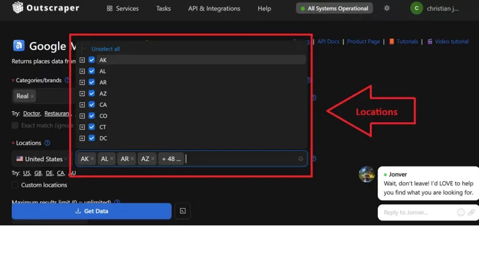This screenshot has width=479, height=259.
Task: Open the United States country dropdown
Action: point(41,159)
